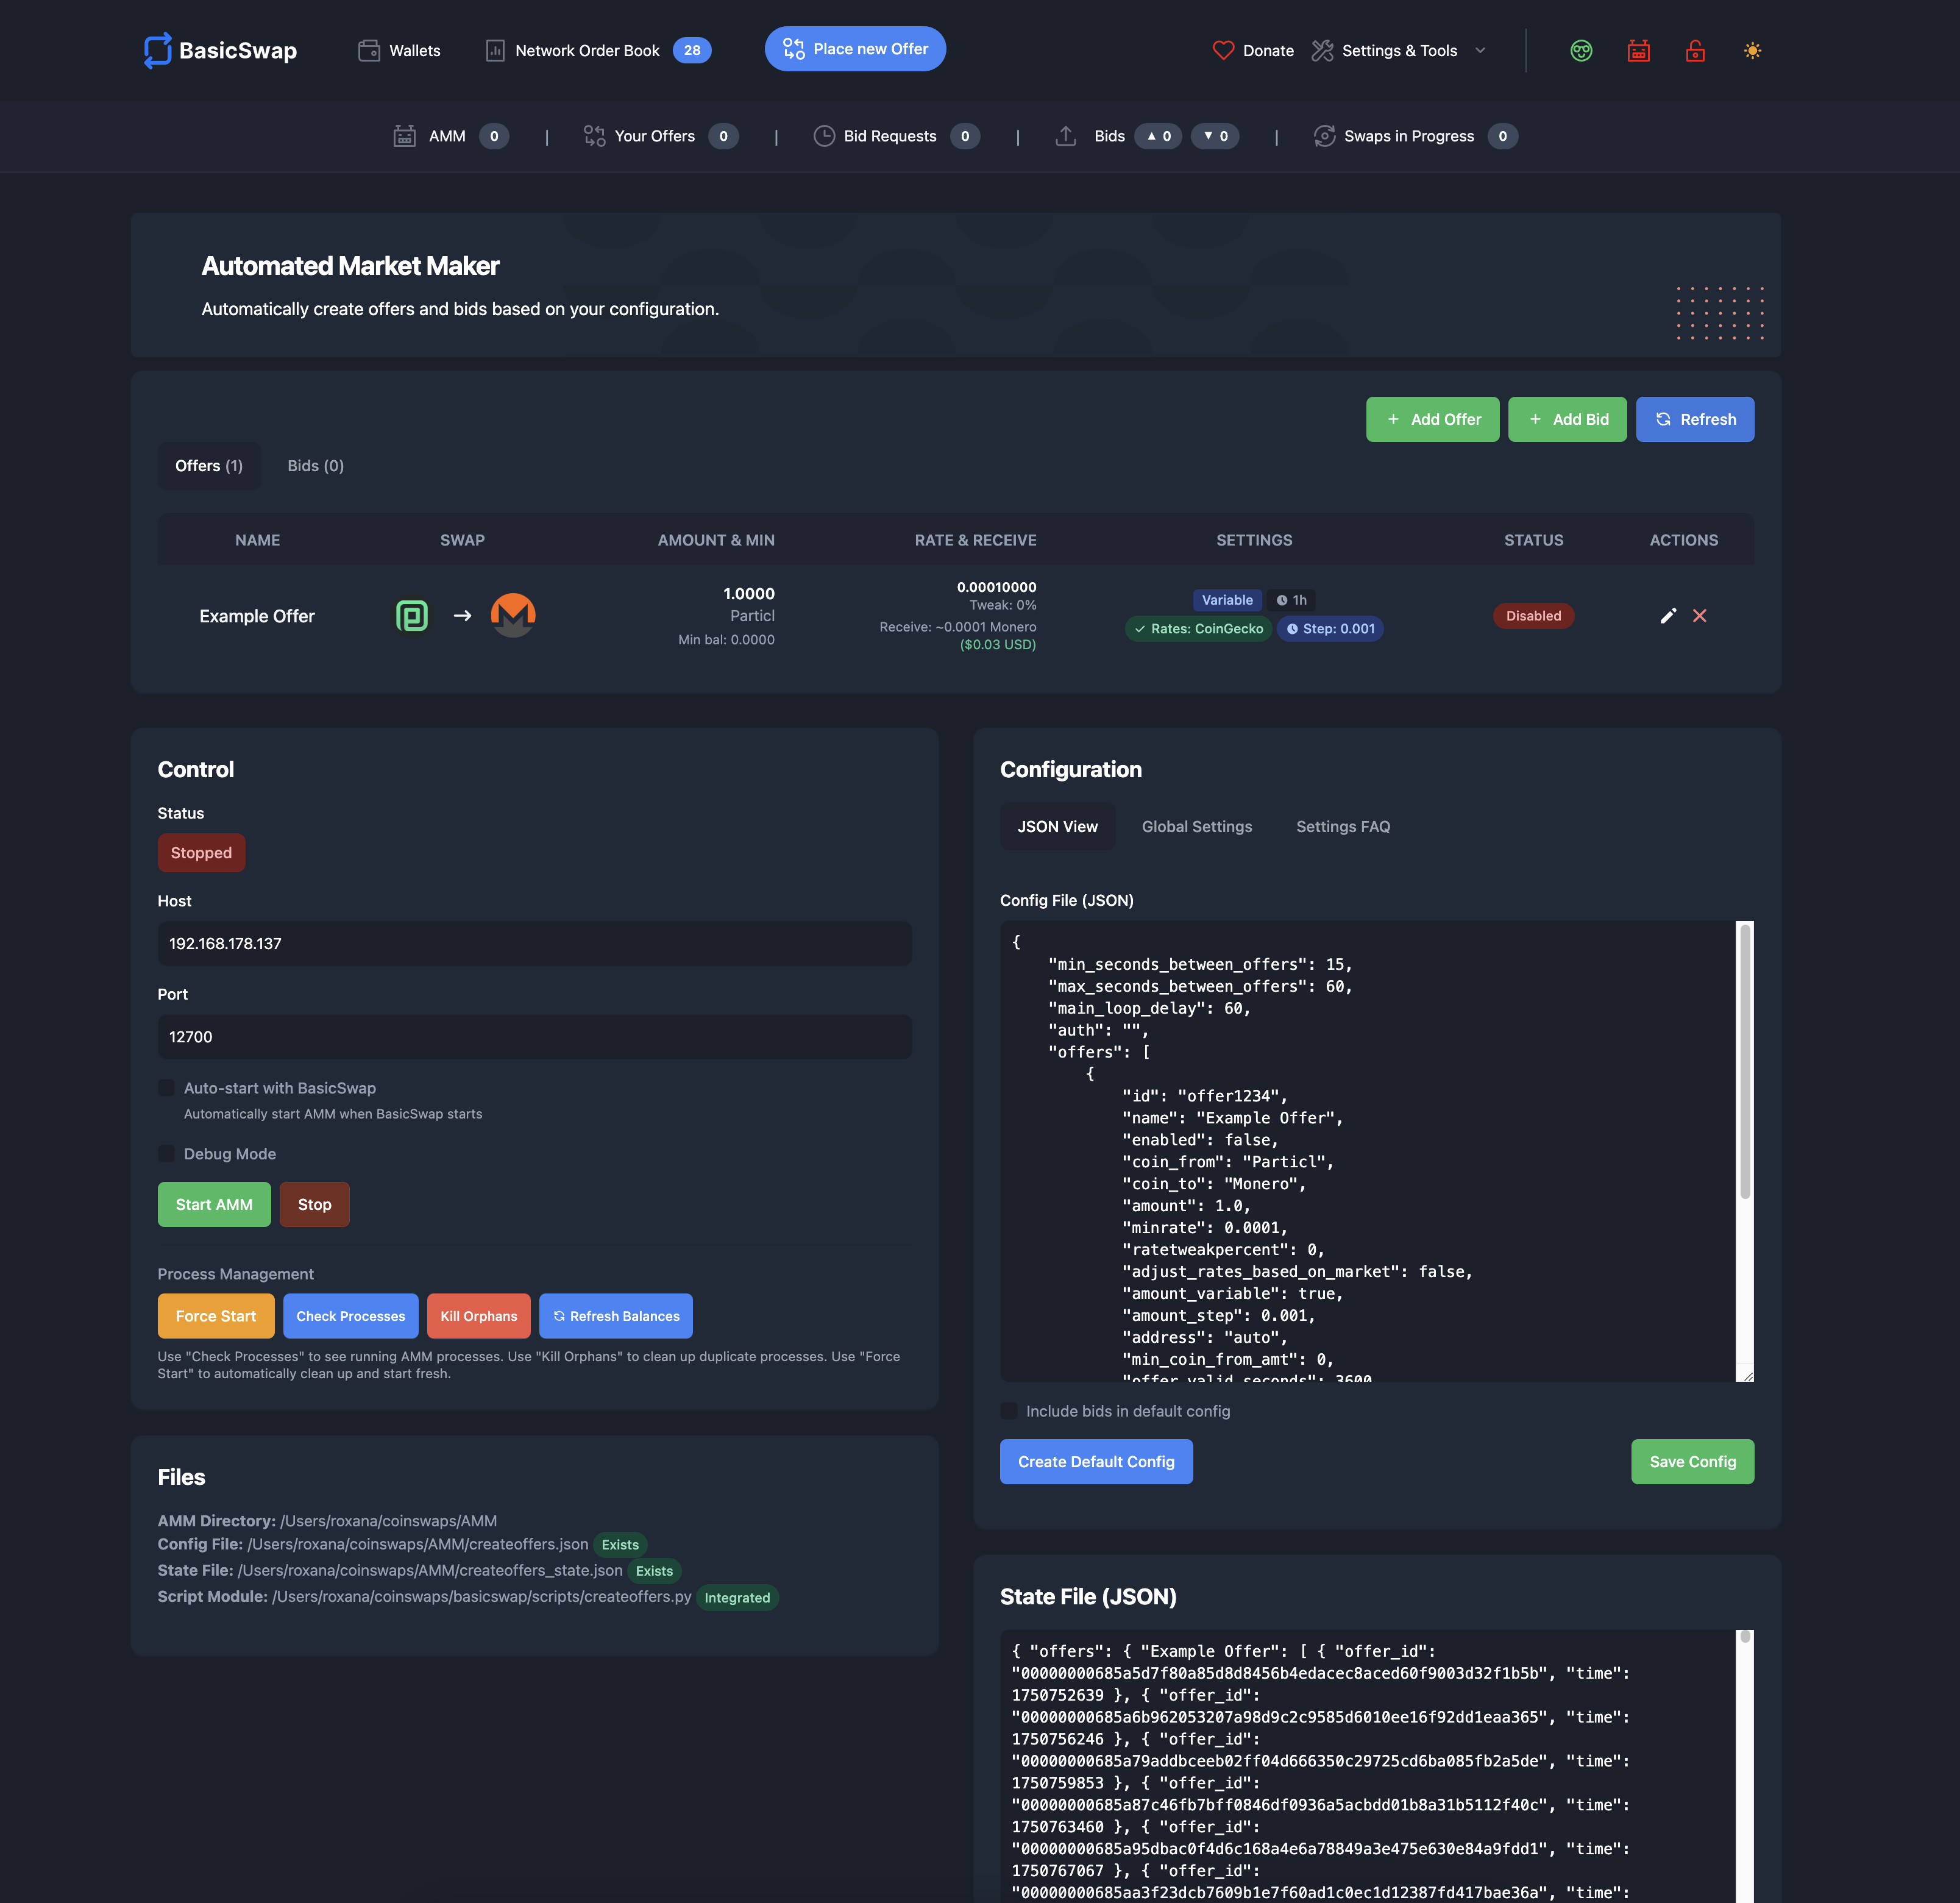Switch to the Bids (0) tab
Viewport: 1960px width, 1903px height.
tap(315, 465)
